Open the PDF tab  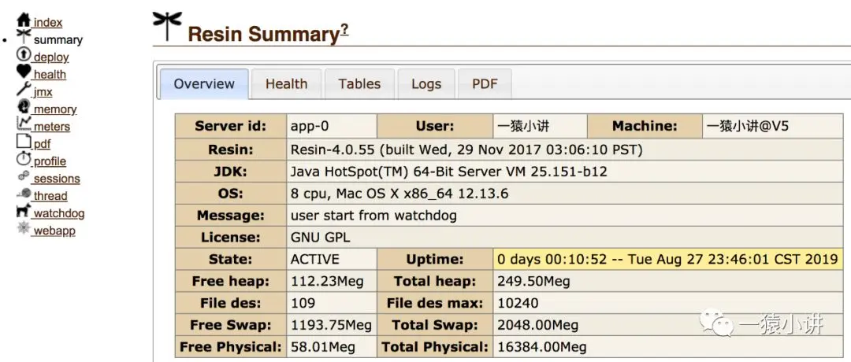(x=485, y=84)
